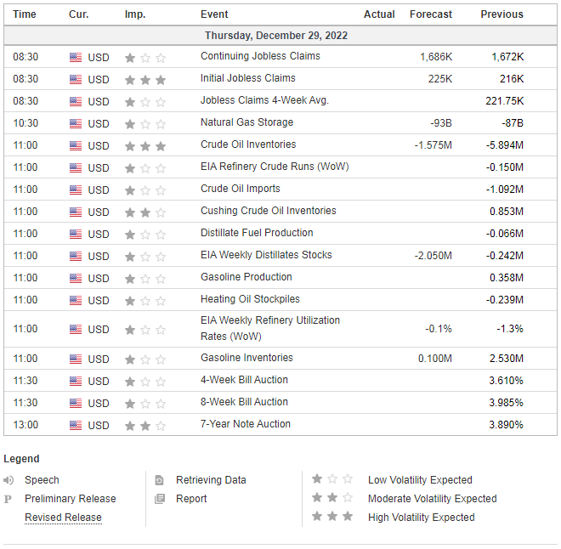561x549 pixels.
Task: Click the 225K forecast value
Action: pos(440,79)
